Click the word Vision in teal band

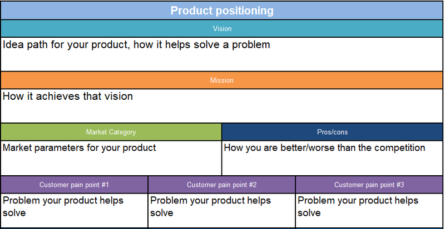(222, 29)
